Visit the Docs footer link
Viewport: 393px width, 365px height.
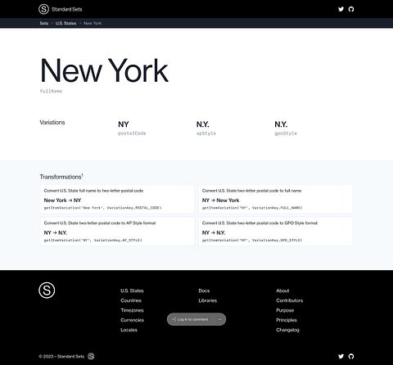(x=204, y=291)
